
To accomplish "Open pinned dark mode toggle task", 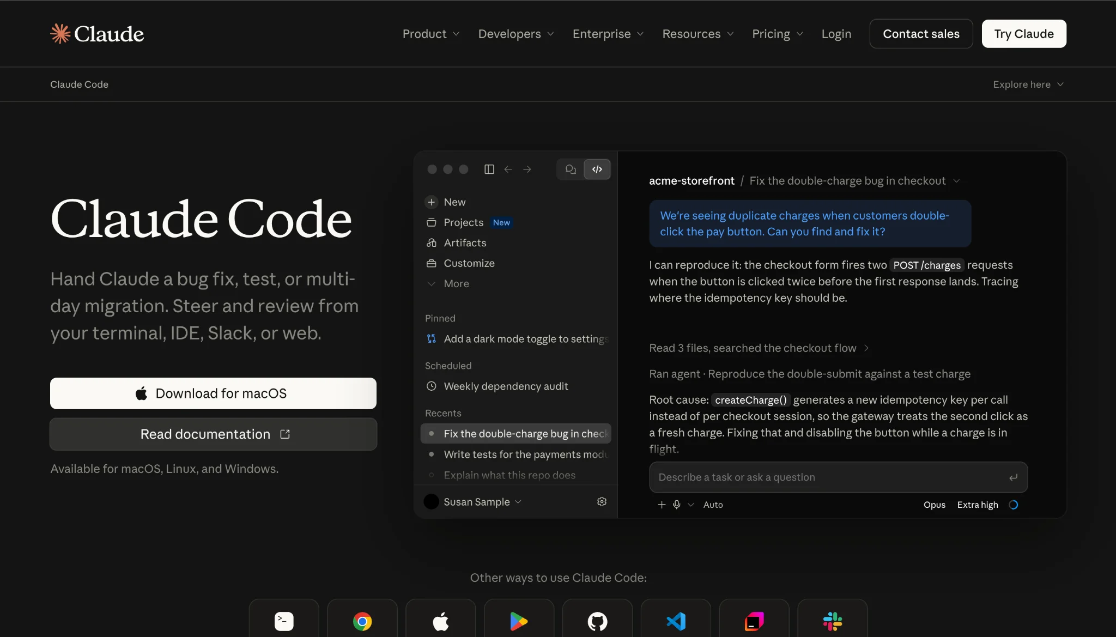I will (517, 339).
